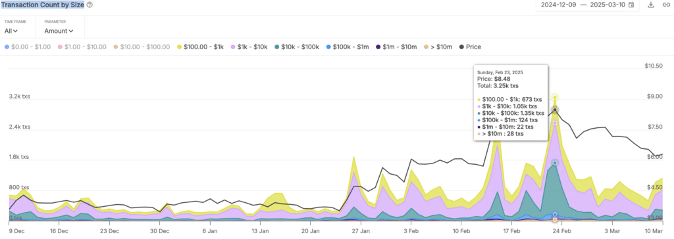Toggle the $1.00 - $10.00 legend series
The height and width of the screenshot is (239, 674).
coord(82,47)
